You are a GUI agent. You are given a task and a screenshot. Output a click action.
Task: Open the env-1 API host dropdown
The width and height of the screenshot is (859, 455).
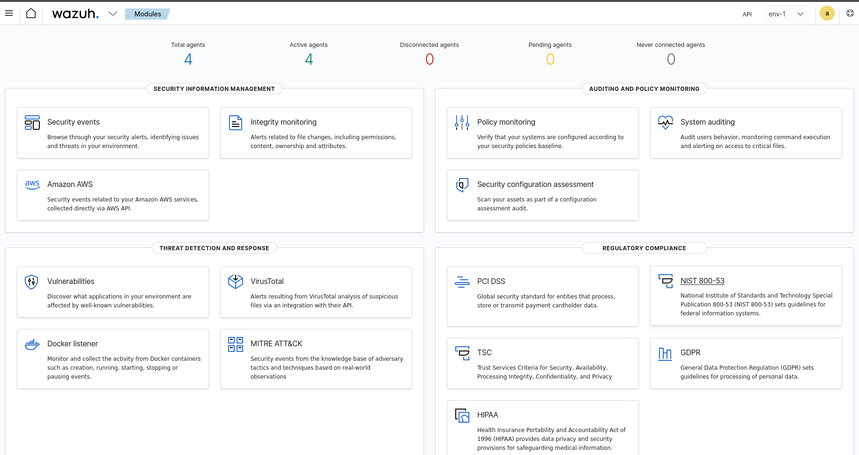pyautogui.click(x=787, y=14)
